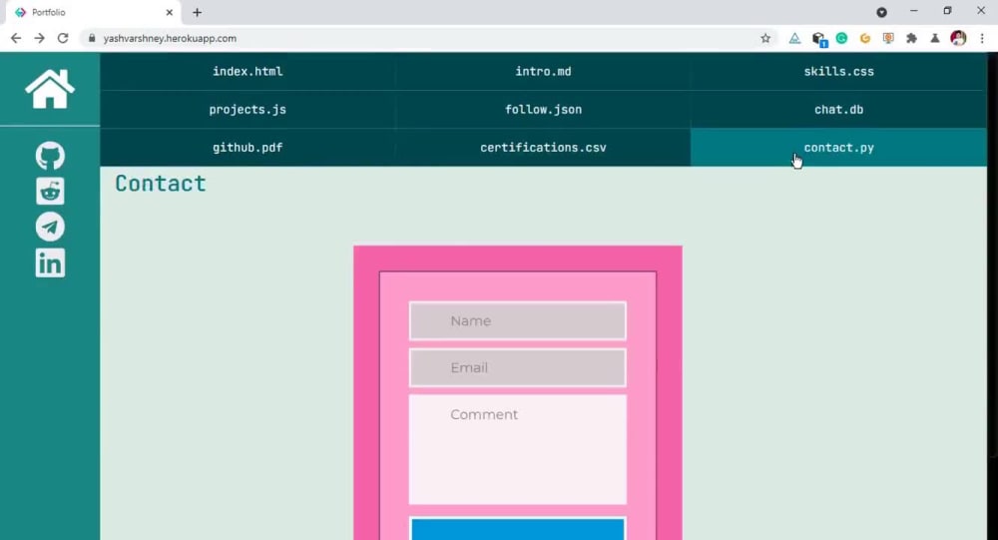Focus the Email input field
This screenshot has width=998, height=540.
517,367
